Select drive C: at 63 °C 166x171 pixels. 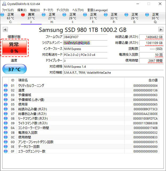pos(10,18)
